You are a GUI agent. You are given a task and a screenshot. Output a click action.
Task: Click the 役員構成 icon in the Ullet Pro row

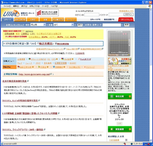coord(54,67)
